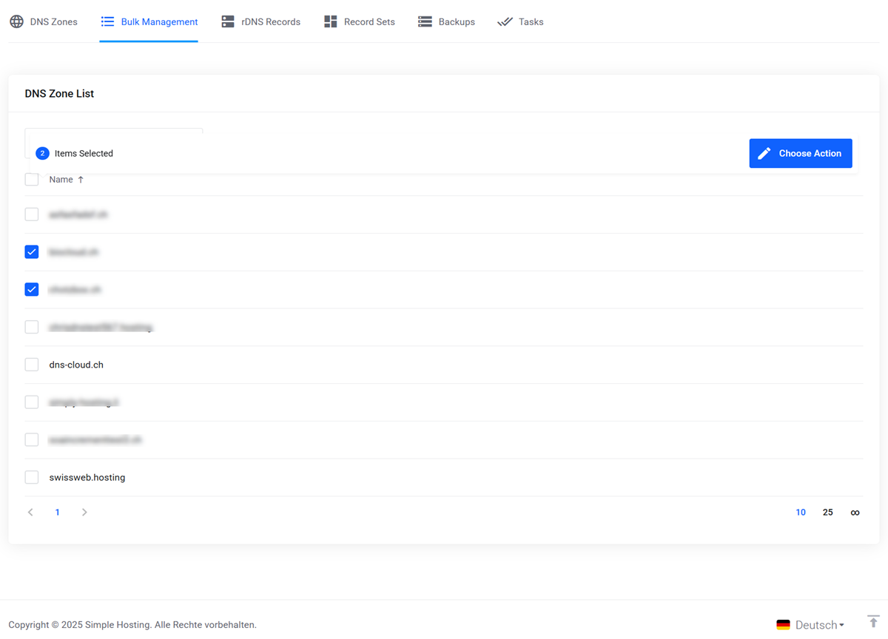Click the globe icon on DNS Zones tab
This screenshot has width=888, height=639.
click(x=16, y=21)
